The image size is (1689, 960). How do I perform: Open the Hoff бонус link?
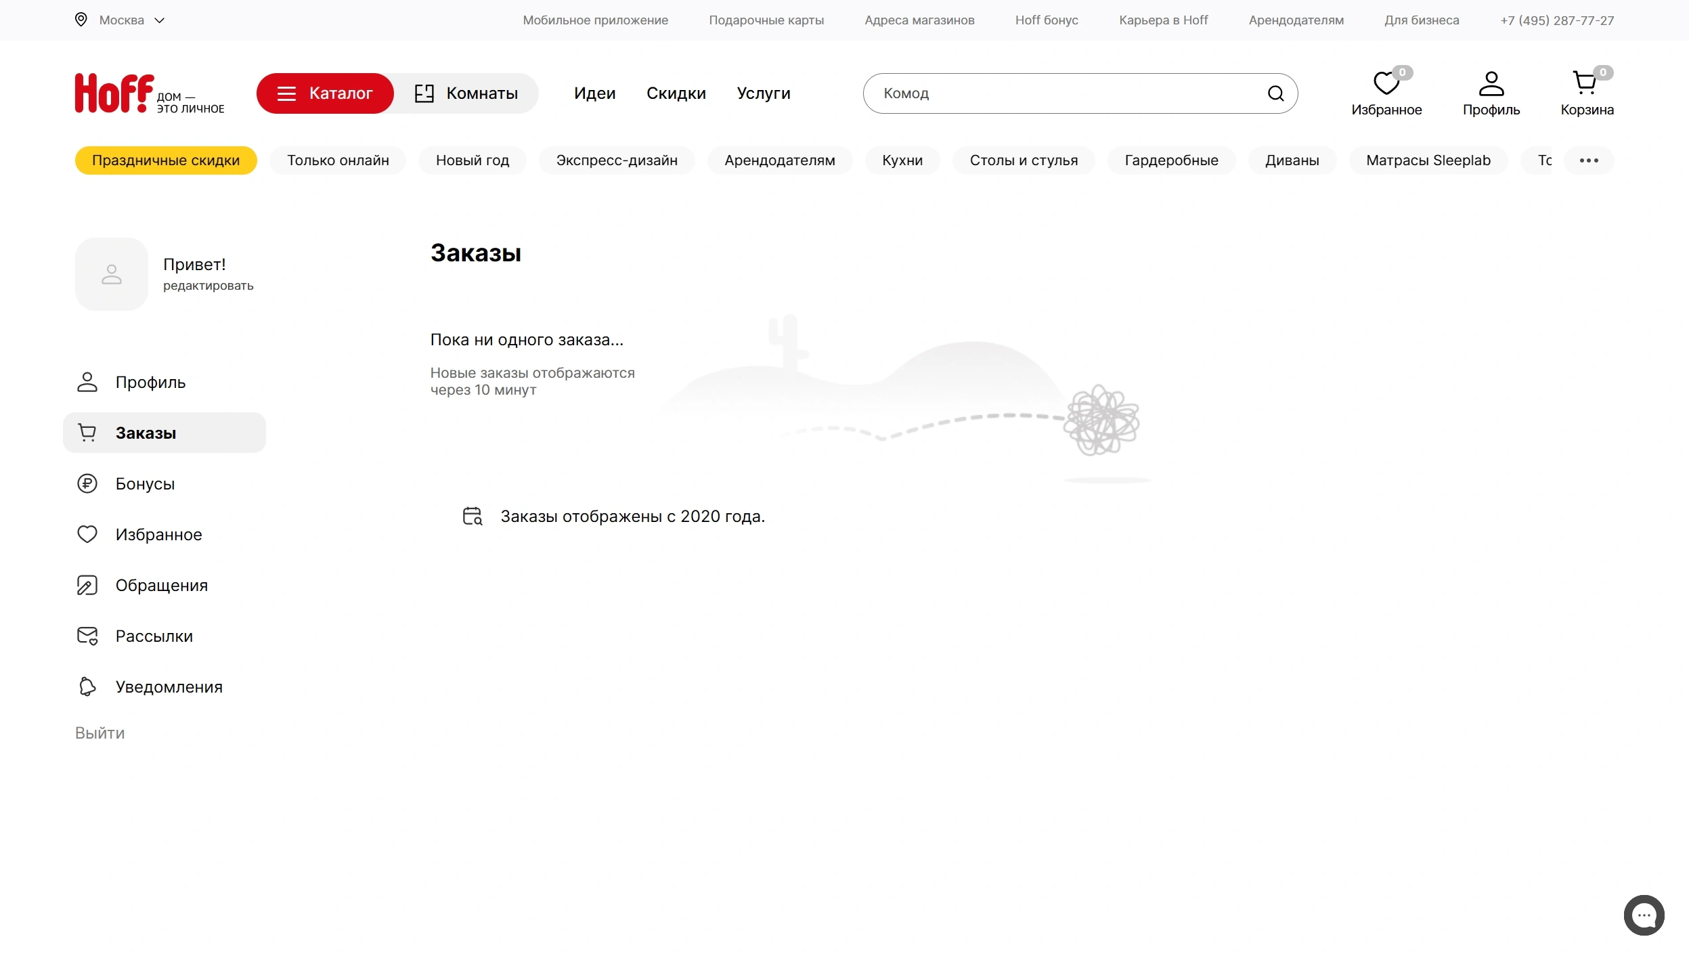tap(1047, 20)
